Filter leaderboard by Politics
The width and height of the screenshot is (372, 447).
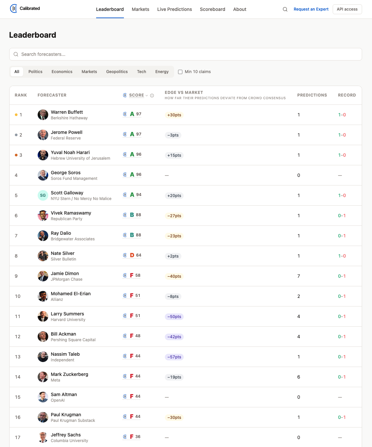point(35,72)
